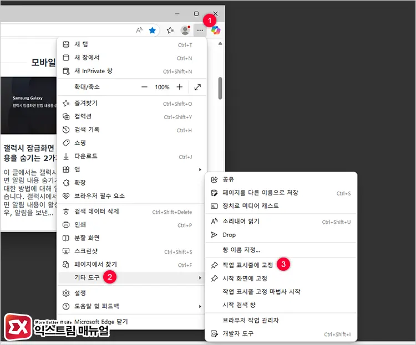416x345 pixels.
Task: Expand the 앱 submenu
Action: click(x=131, y=169)
